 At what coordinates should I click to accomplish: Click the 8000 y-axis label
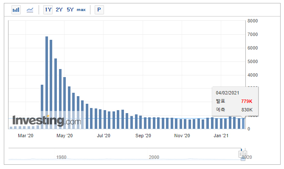coord(253,21)
